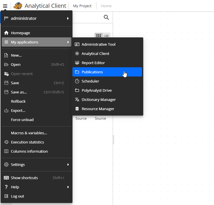Switch to grid view layout
The width and height of the screenshot is (214, 205).
click(x=99, y=36)
